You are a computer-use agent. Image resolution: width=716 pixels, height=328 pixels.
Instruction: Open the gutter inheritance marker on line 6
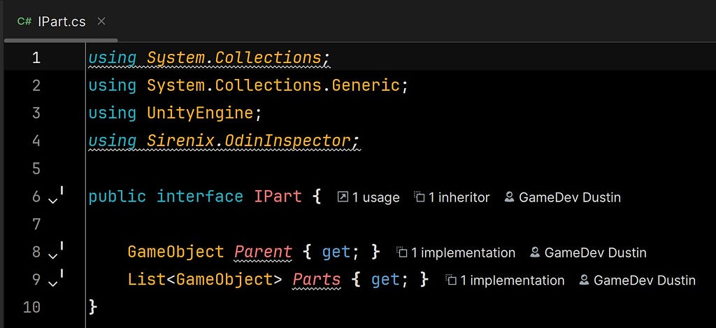click(56, 197)
